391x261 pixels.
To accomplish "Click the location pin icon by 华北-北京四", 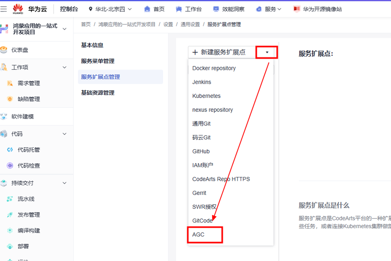I will click(90, 9).
